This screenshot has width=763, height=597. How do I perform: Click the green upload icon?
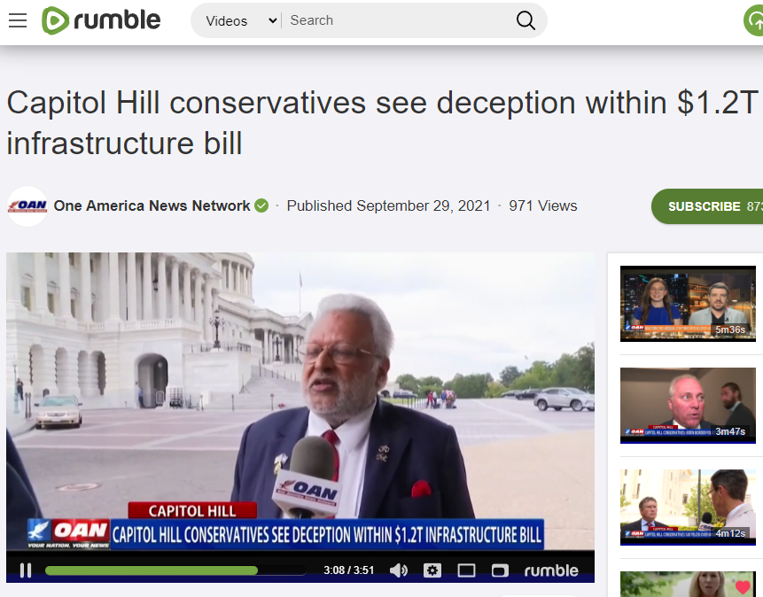coord(754,20)
